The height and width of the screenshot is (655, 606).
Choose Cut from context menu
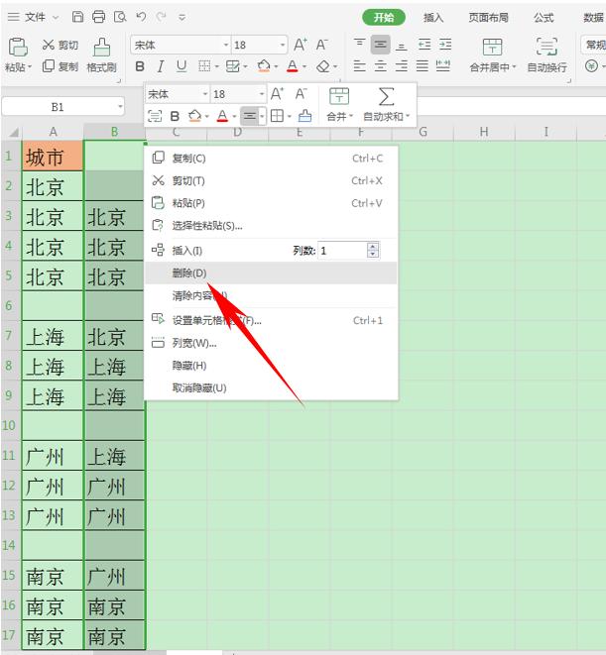271,180
